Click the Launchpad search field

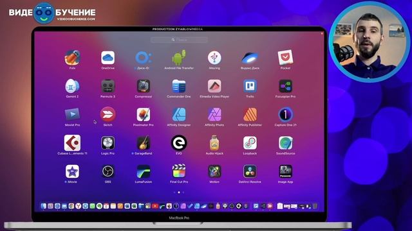tap(179, 40)
